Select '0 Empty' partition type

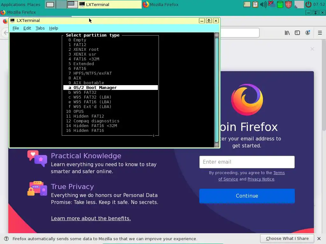[x=110, y=40]
